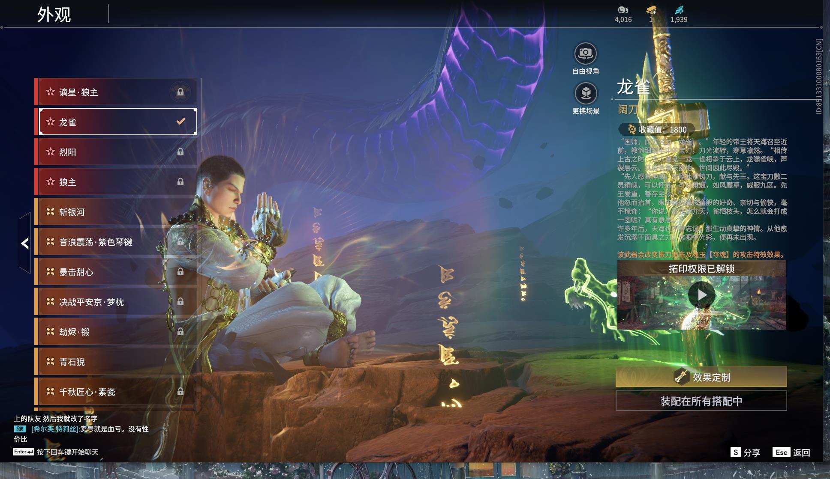830x479 pixels.
Task: Click the S 分享 share button
Action: [746, 452]
